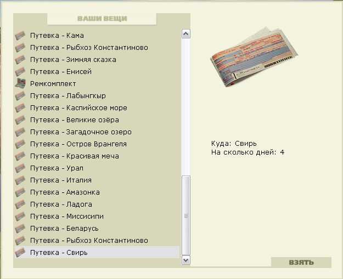Screen dimensions: 343x279
Task: Select the Ремкомплект item
Action: point(97,83)
